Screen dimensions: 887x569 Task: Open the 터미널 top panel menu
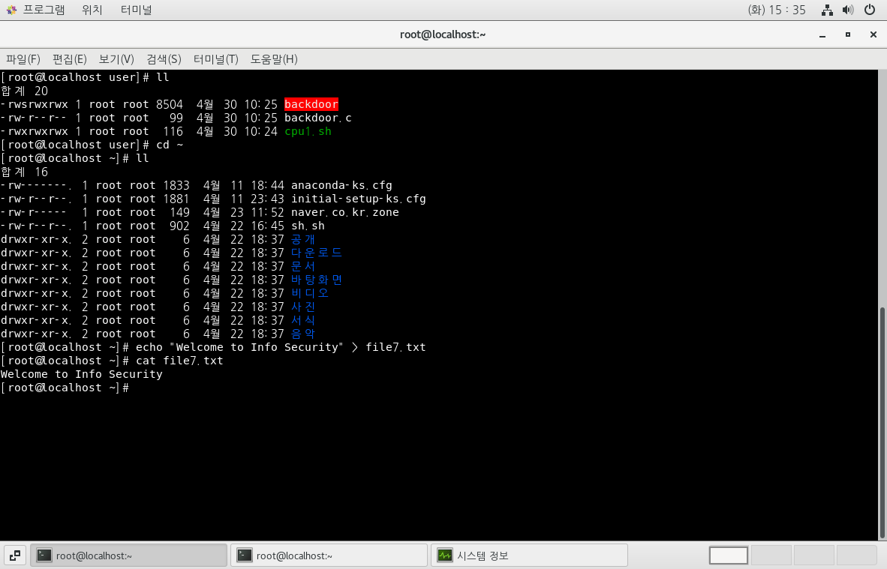click(x=136, y=10)
